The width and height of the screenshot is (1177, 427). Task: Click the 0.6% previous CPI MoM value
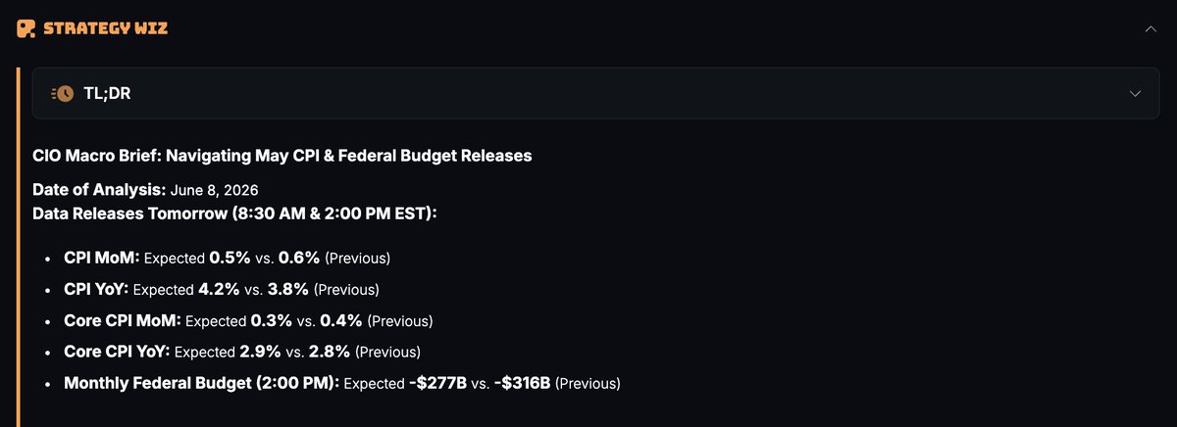coord(299,258)
